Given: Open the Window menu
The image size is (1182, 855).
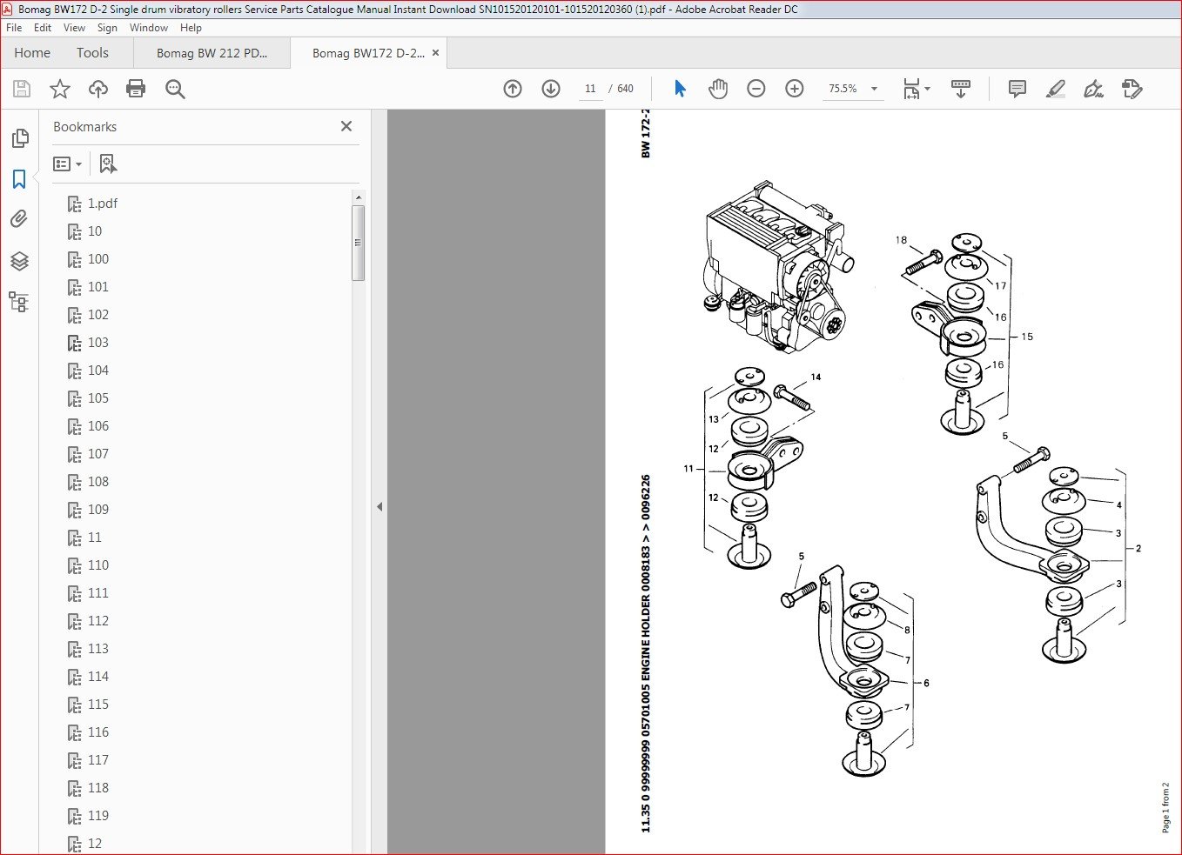Looking at the screenshot, I should (149, 28).
